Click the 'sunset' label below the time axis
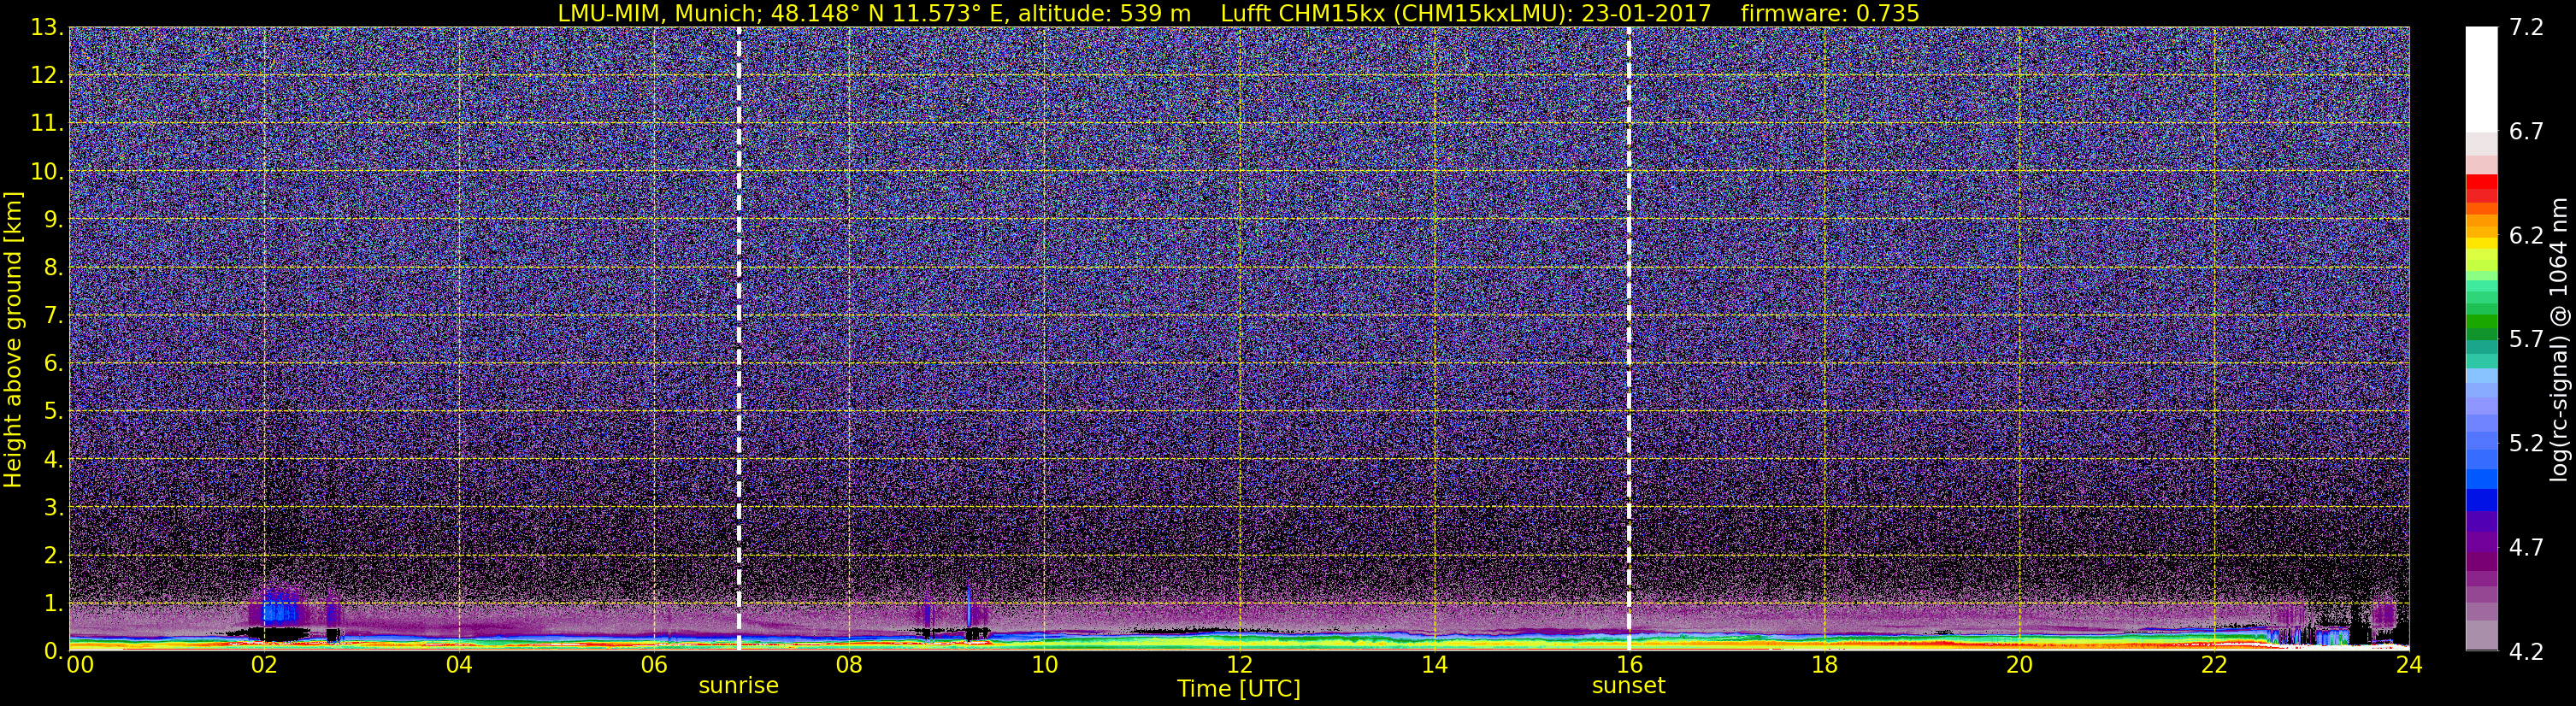Viewport: 2576px width, 706px height. pyautogui.click(x=1629, y=686)
